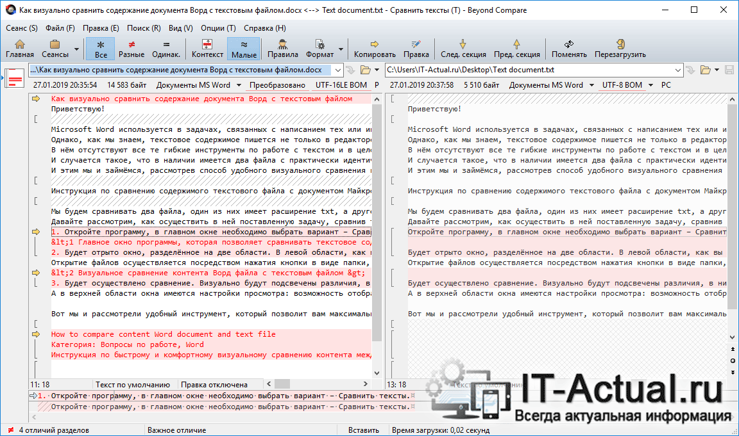
Task: Click Копировать copy-to-right icon
Action: coord(375,49)
